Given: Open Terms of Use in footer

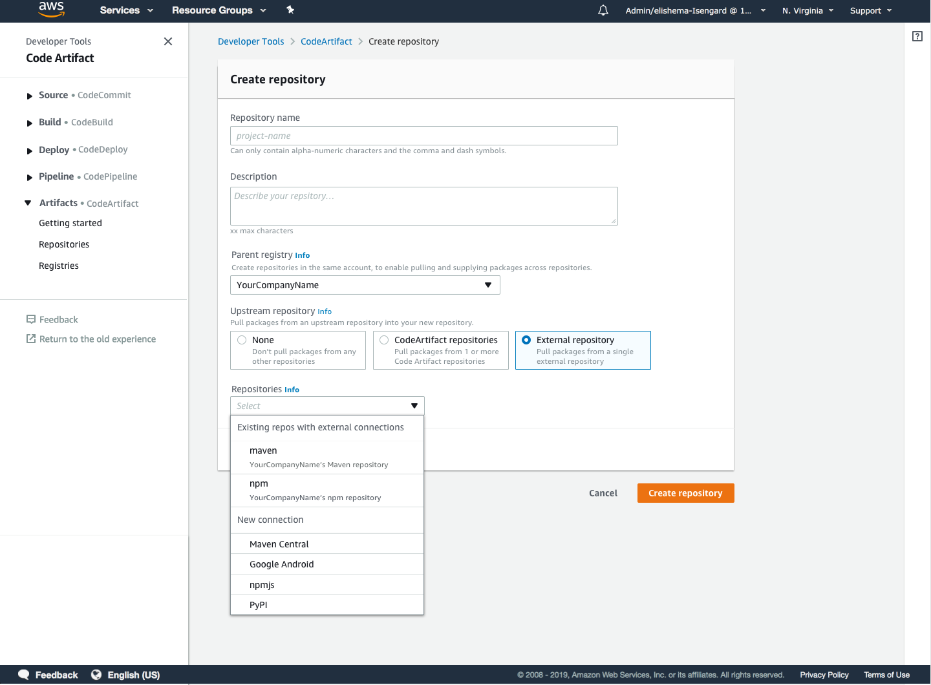Looking at the screenshot, I should click(x=887, y=675).
